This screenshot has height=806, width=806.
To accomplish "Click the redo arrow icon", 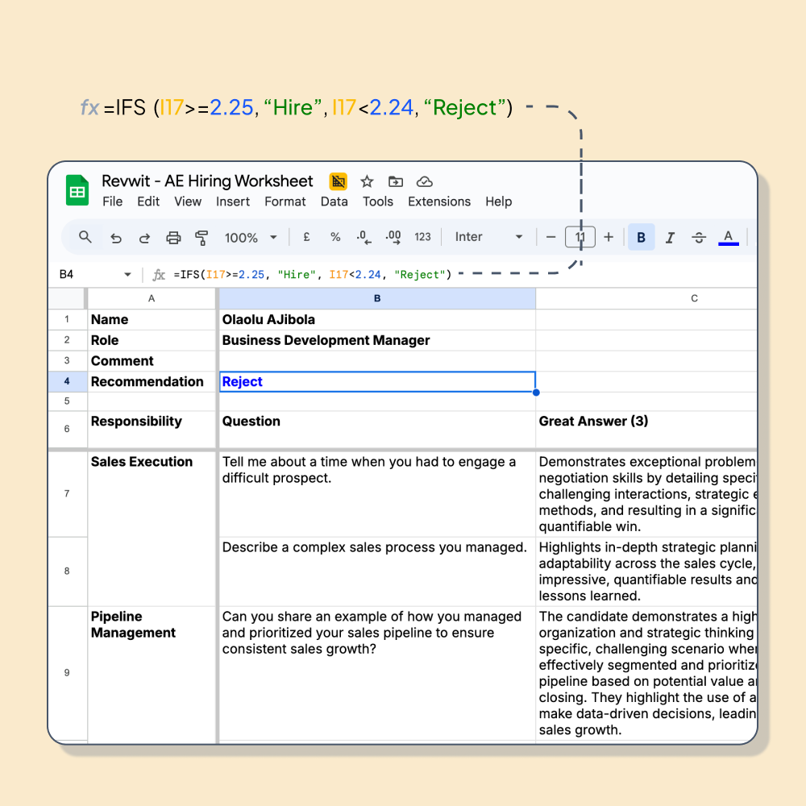I will pos(145,237).
